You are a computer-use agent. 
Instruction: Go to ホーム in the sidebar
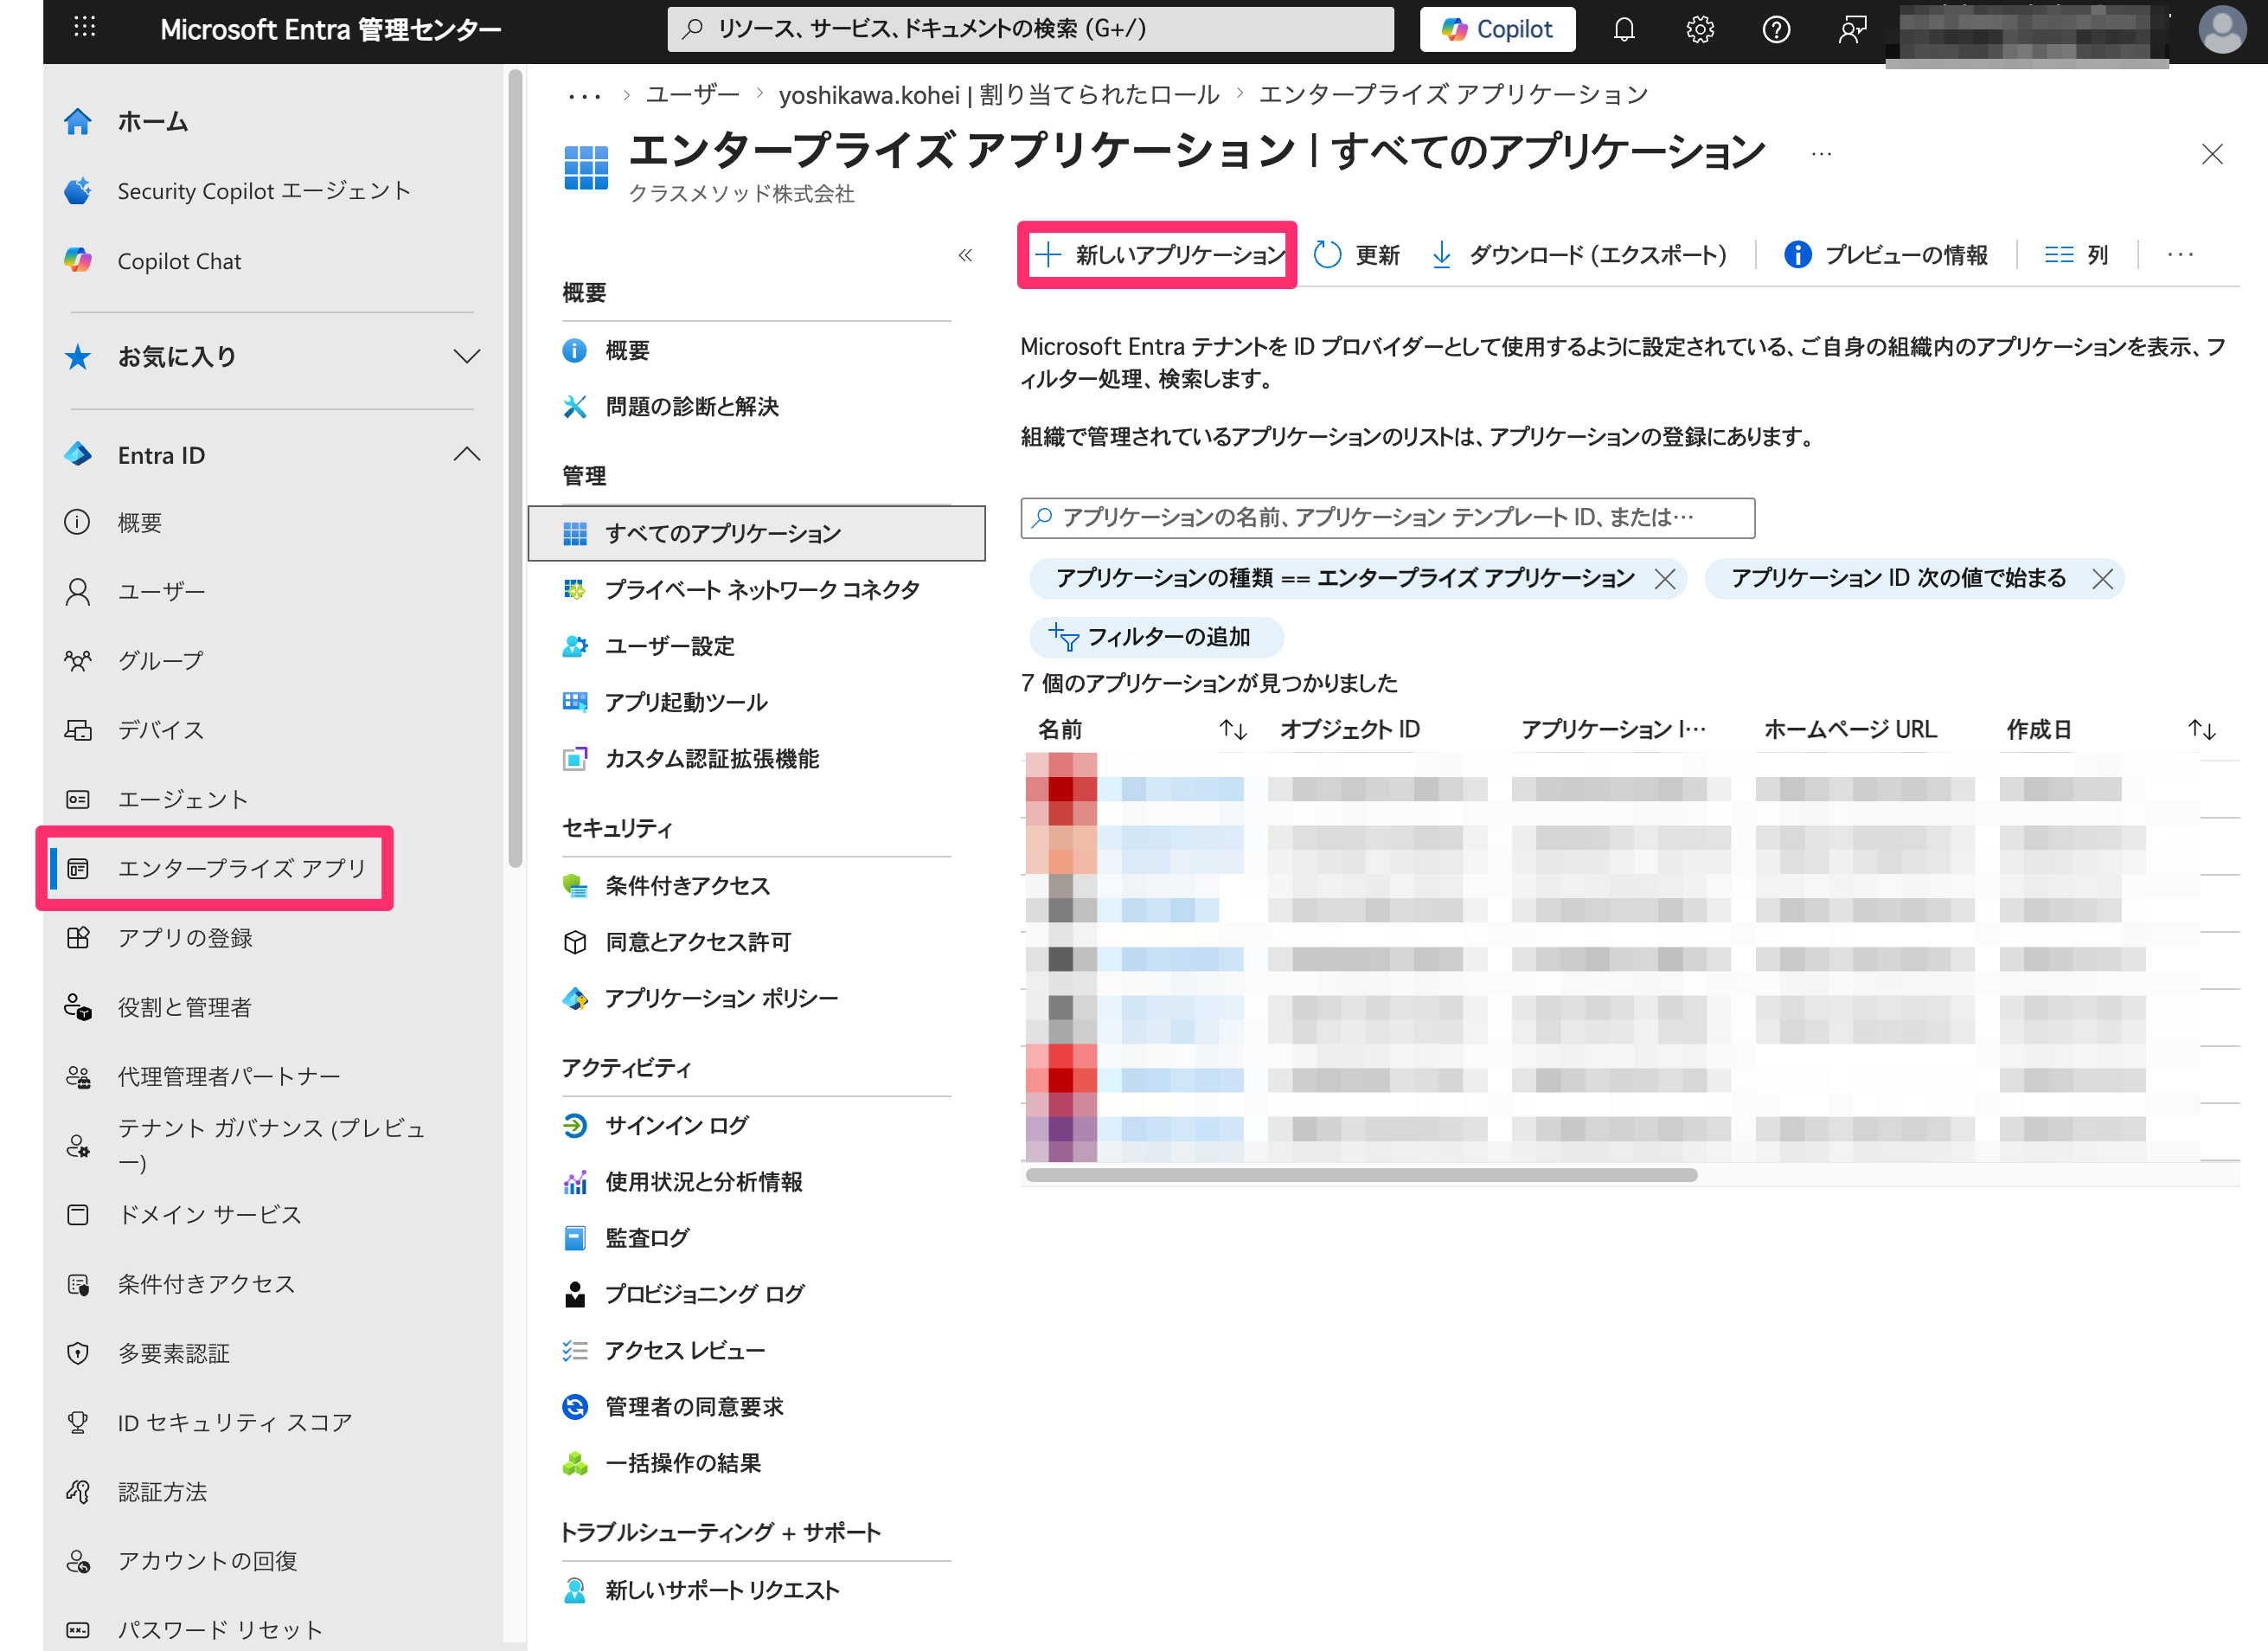tap(152, 122)
